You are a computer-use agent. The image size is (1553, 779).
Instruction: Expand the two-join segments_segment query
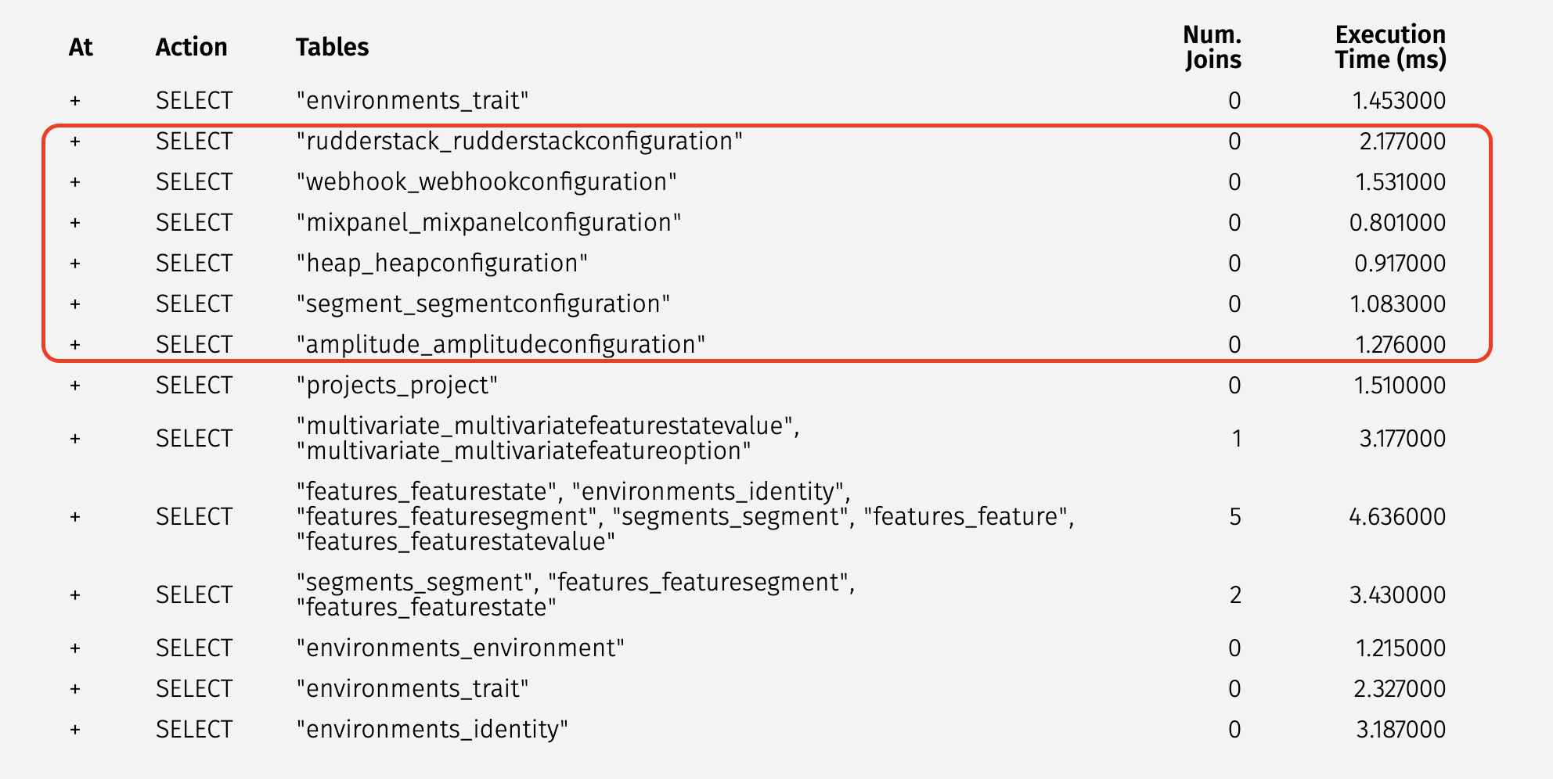coord(75,595)
